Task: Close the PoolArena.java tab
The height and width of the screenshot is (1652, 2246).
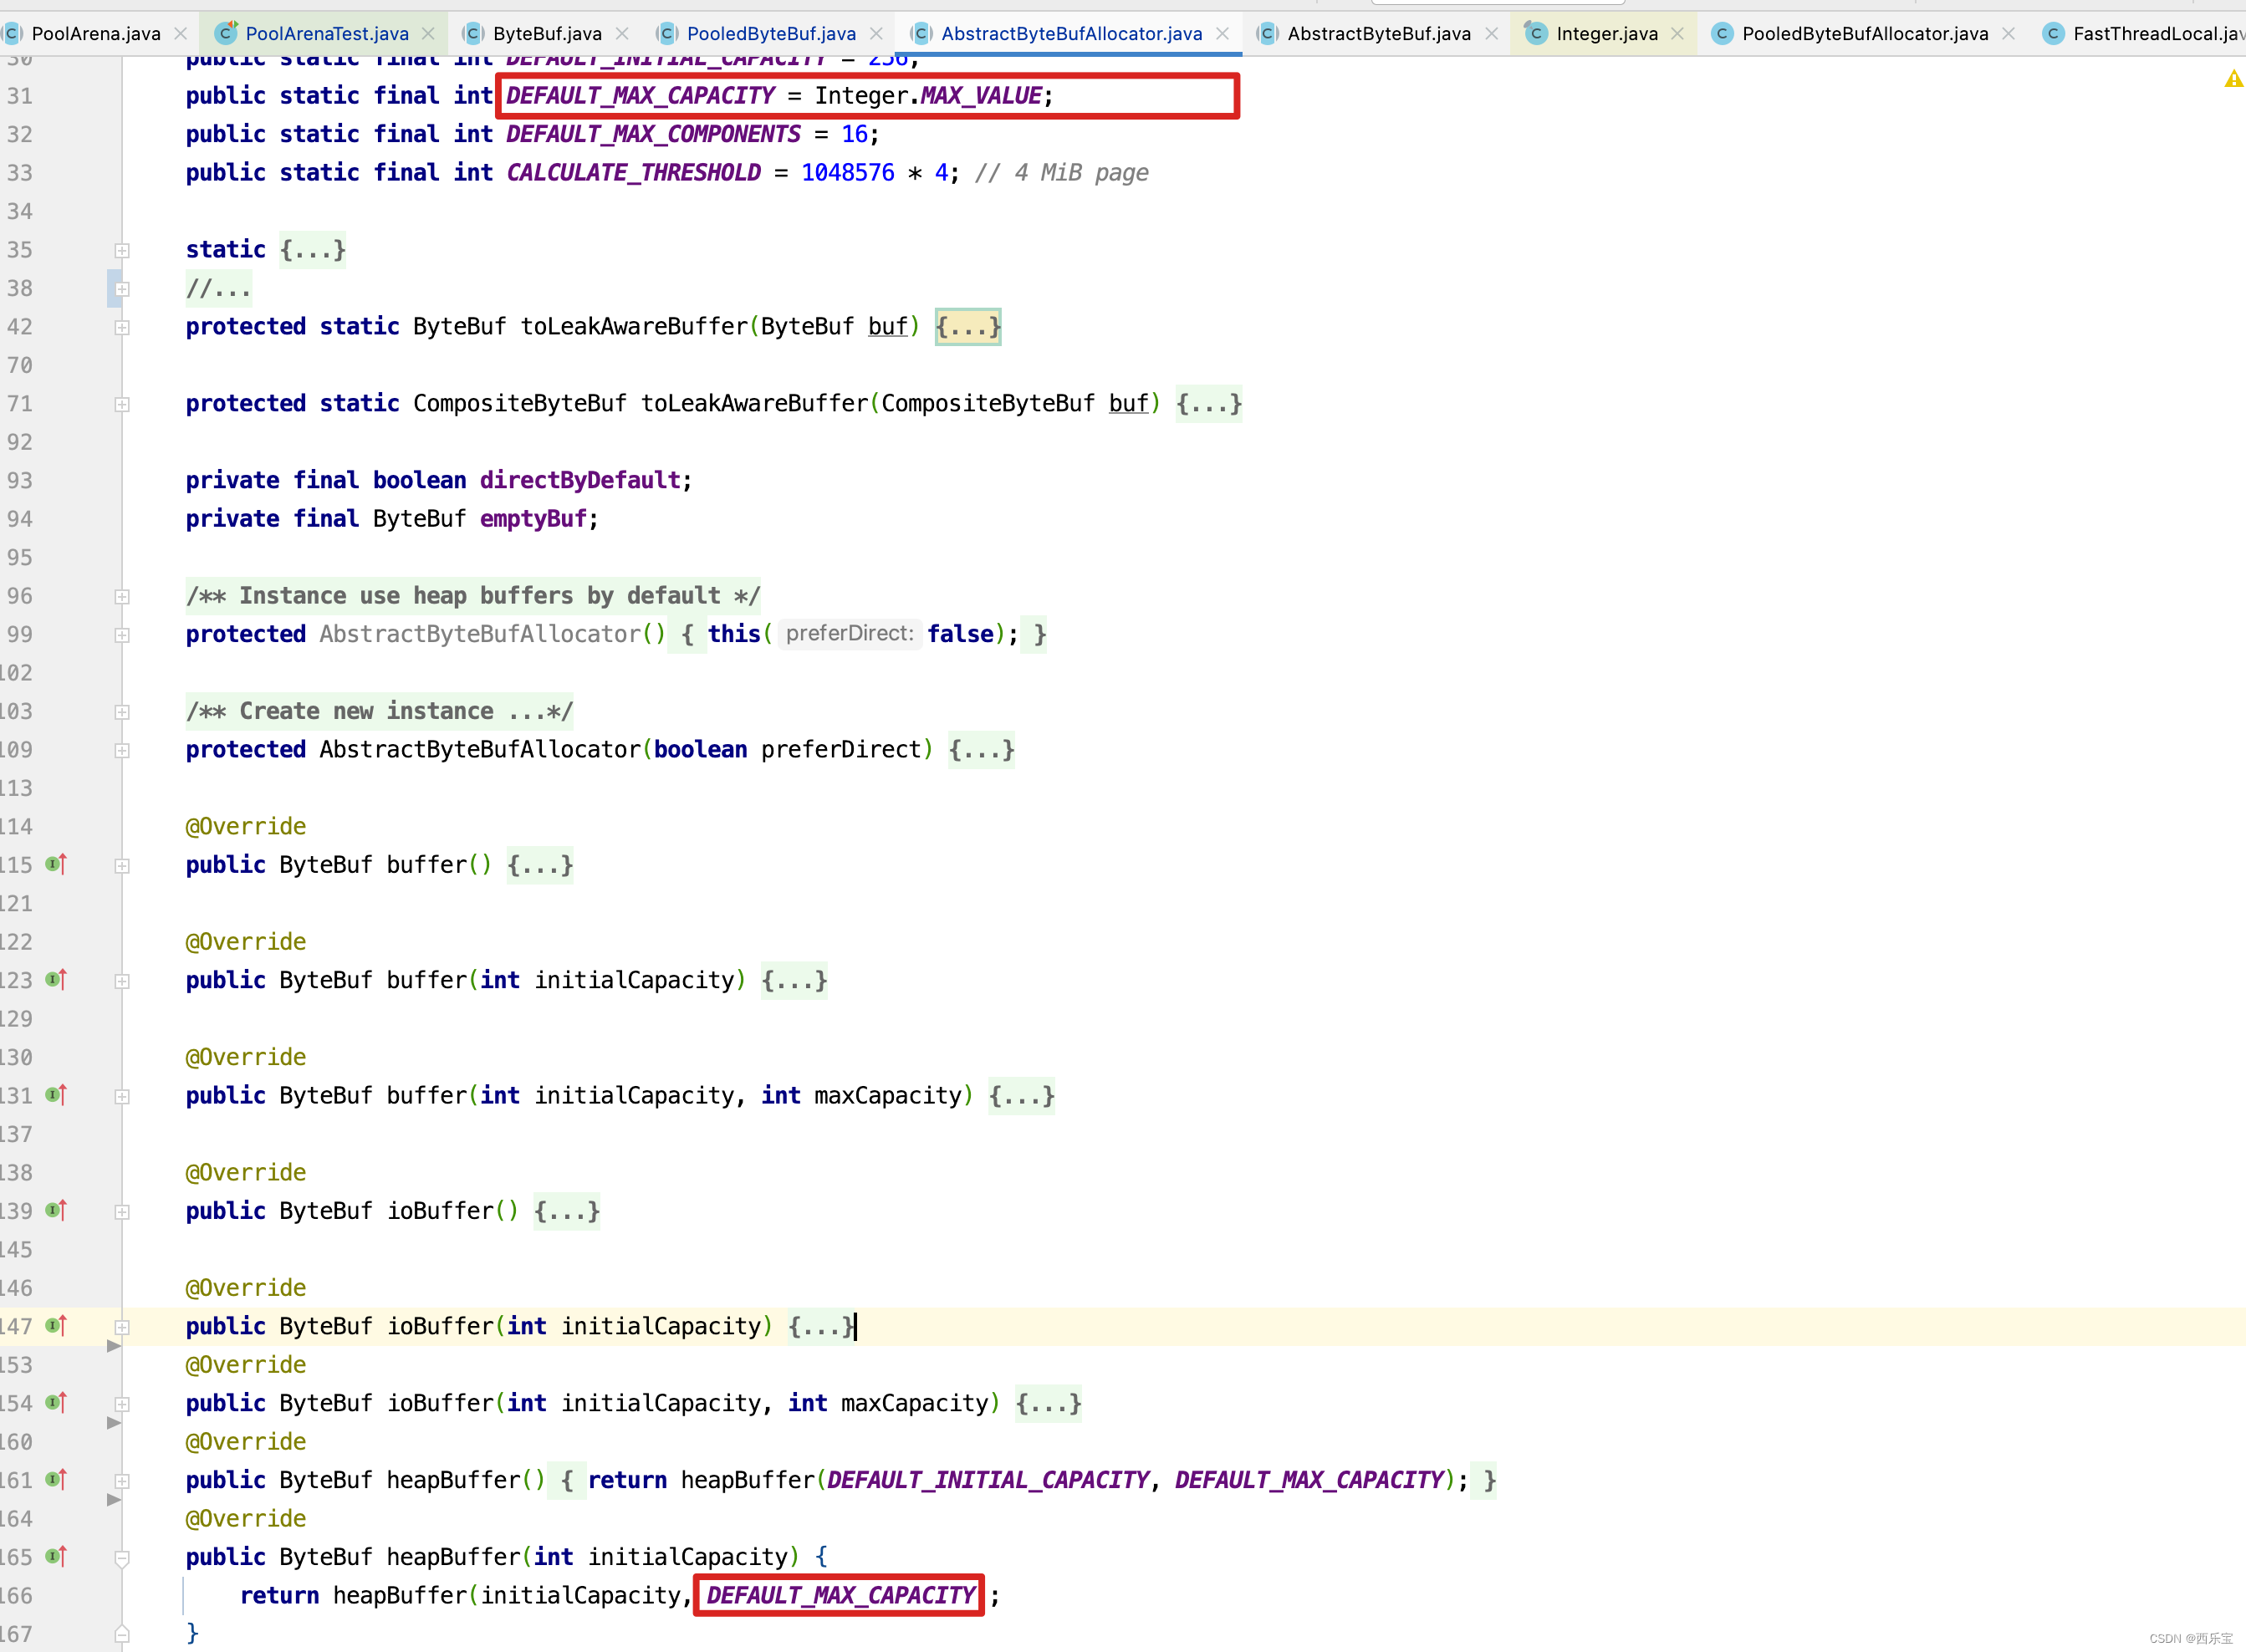Action: coord(181,33)
